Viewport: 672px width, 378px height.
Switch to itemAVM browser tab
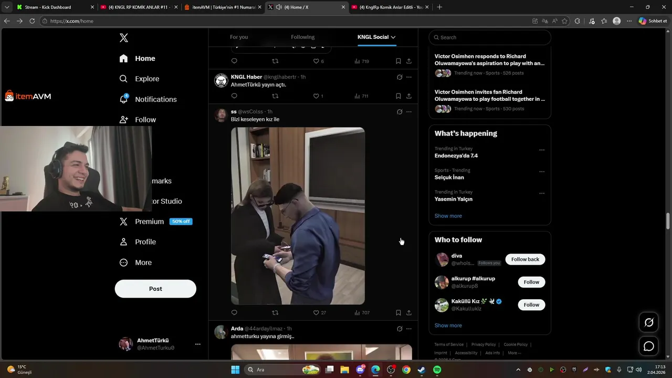(x=223, y=7)
